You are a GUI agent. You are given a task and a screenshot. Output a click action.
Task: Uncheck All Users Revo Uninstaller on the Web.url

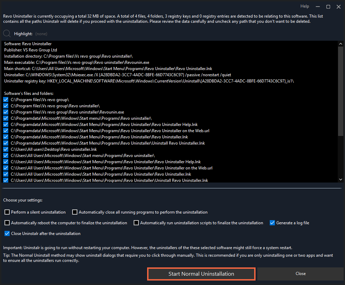(6, 168)
